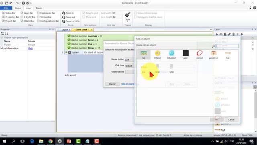Viewport: 257px width, 145px height.
Task: Toggle layer visibility eye icon in Layers toolbar
Action: pyautogui.click(x=221, y=34)
